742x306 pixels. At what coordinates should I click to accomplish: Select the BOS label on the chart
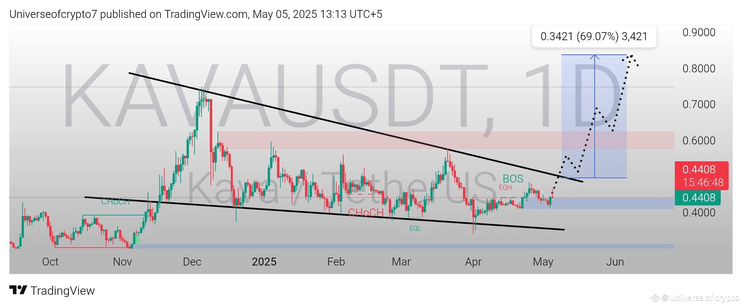coord(513,179)
